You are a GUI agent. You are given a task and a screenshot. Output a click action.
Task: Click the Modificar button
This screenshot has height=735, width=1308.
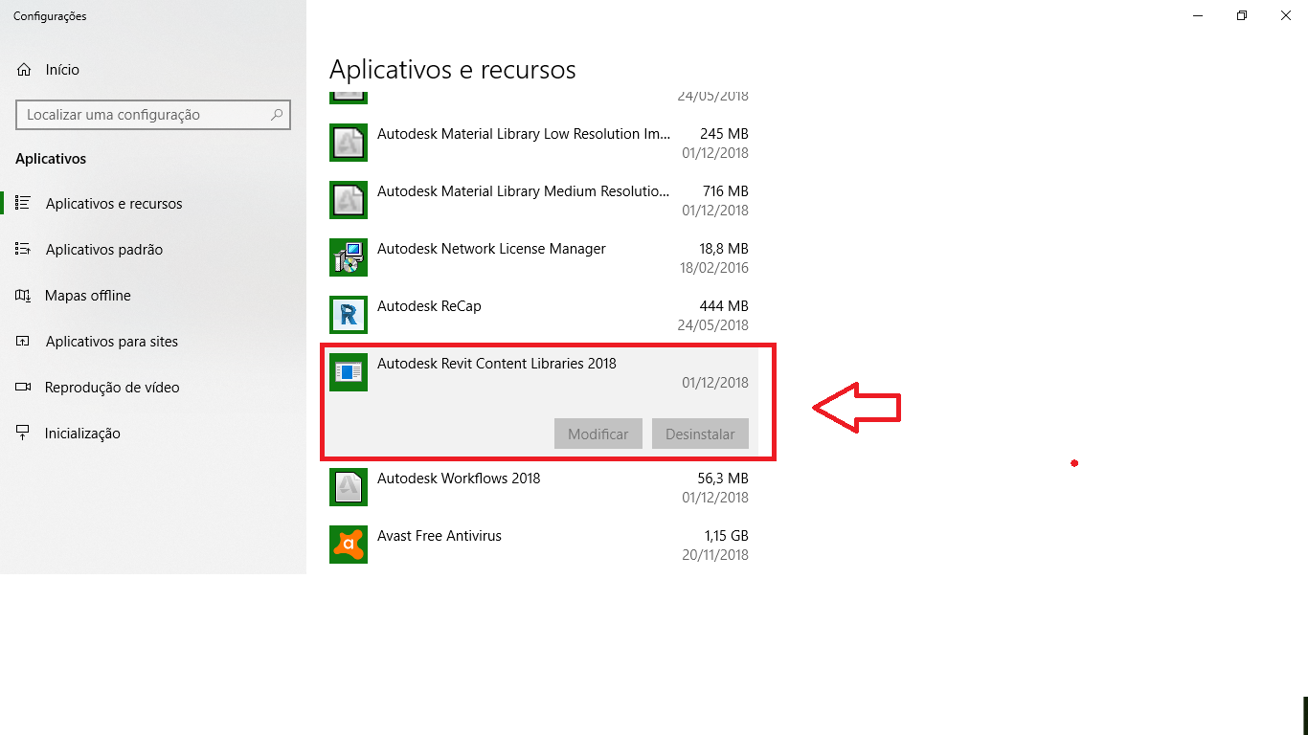coord(598,434)
